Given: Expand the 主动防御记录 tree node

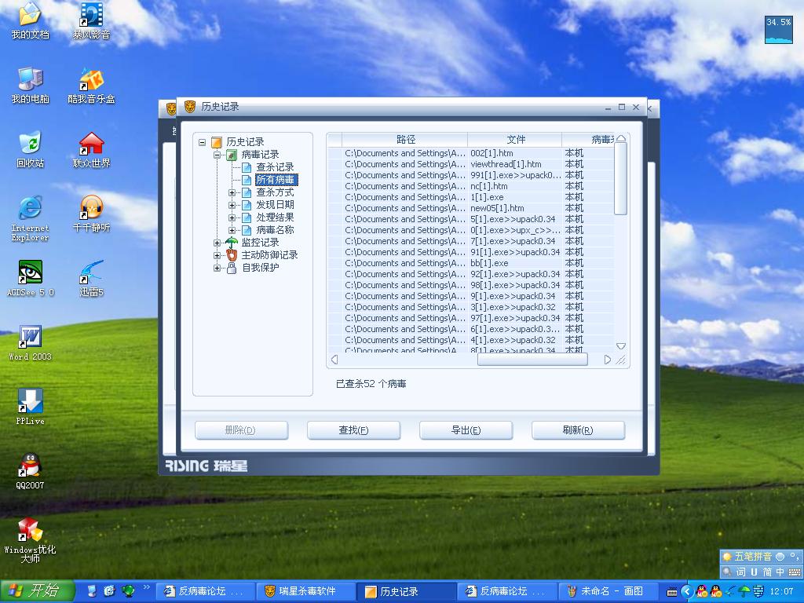Looking at the screenshot, I should [x=217, y=255].
